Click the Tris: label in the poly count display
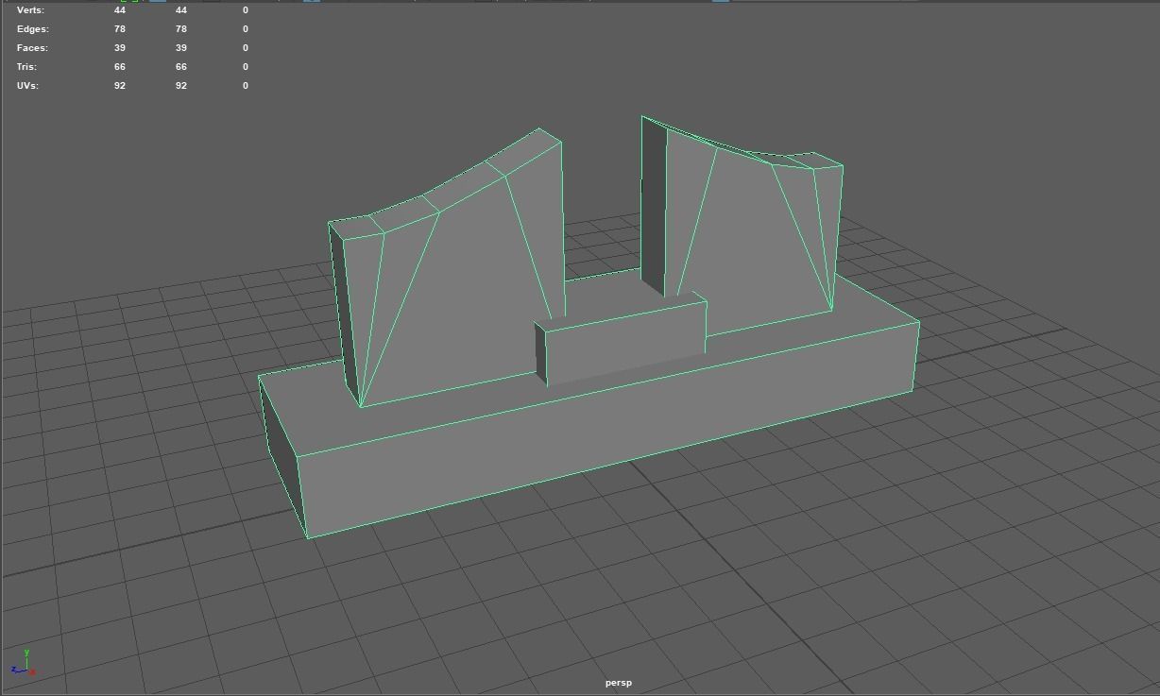Viewport: 1160px width, 696px height. coord(27,67)
